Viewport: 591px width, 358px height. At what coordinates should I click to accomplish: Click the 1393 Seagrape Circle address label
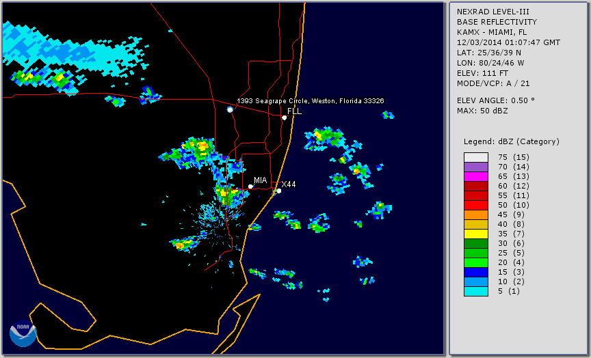[310, 101]
